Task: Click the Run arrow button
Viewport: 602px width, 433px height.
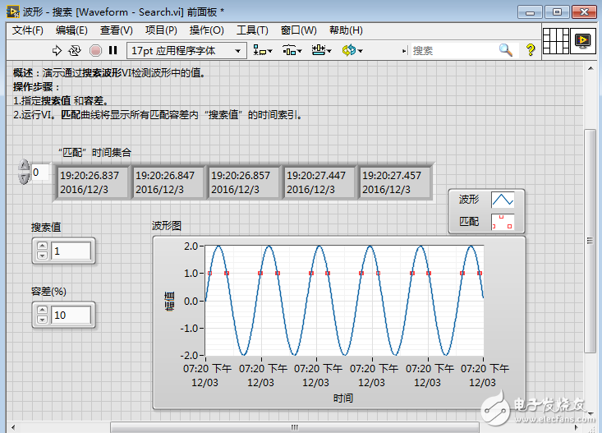Action: pyautogui.click(x=57, y=51)
